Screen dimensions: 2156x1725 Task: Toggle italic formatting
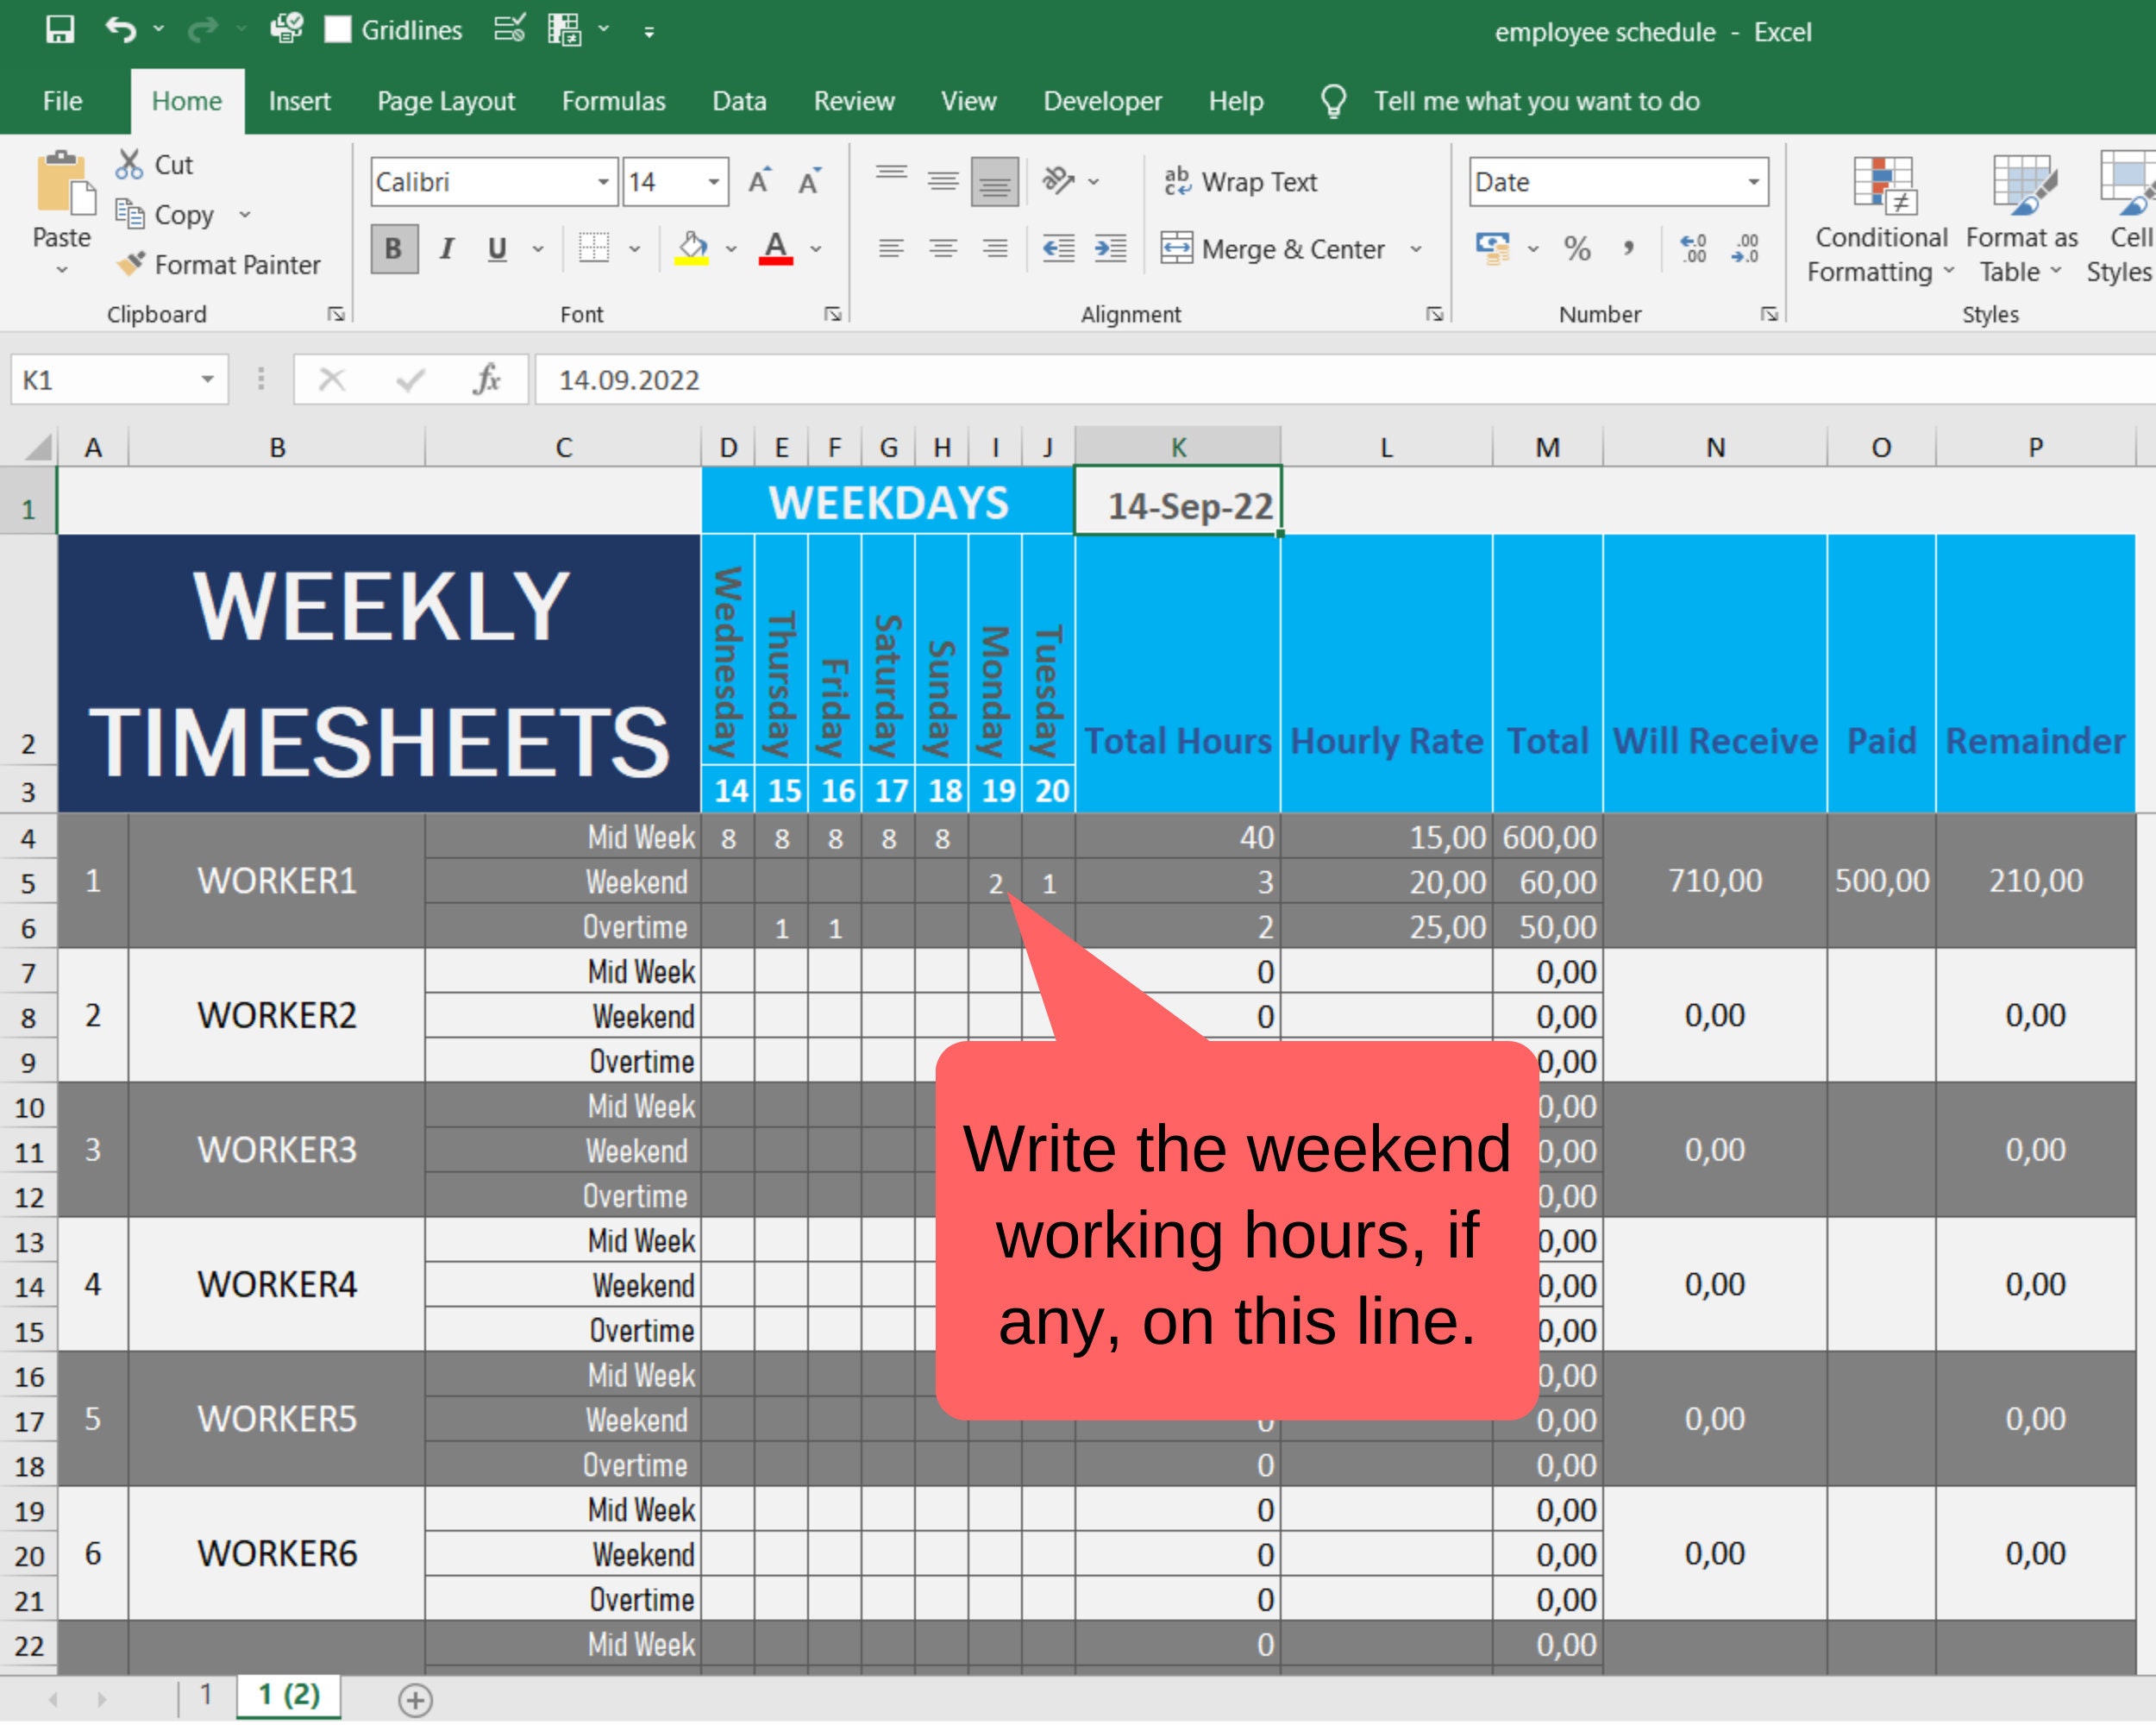[x=445, y=249]
